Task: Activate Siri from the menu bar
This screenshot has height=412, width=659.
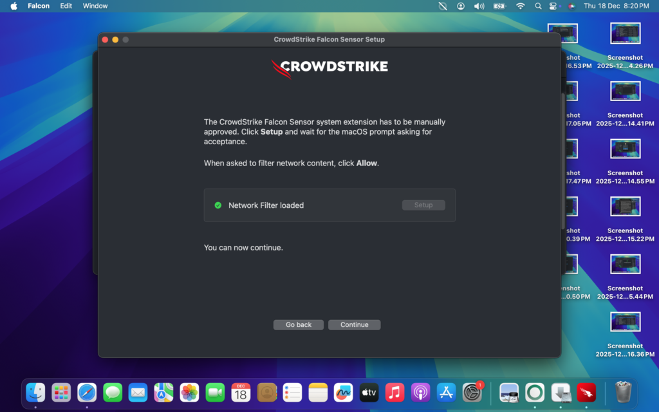Action: pos(571,6)
